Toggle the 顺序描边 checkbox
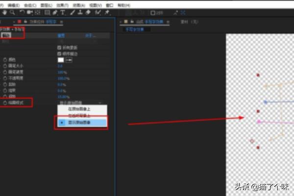Viewport: 294px width, 196px height. click(x=59, y=54)
